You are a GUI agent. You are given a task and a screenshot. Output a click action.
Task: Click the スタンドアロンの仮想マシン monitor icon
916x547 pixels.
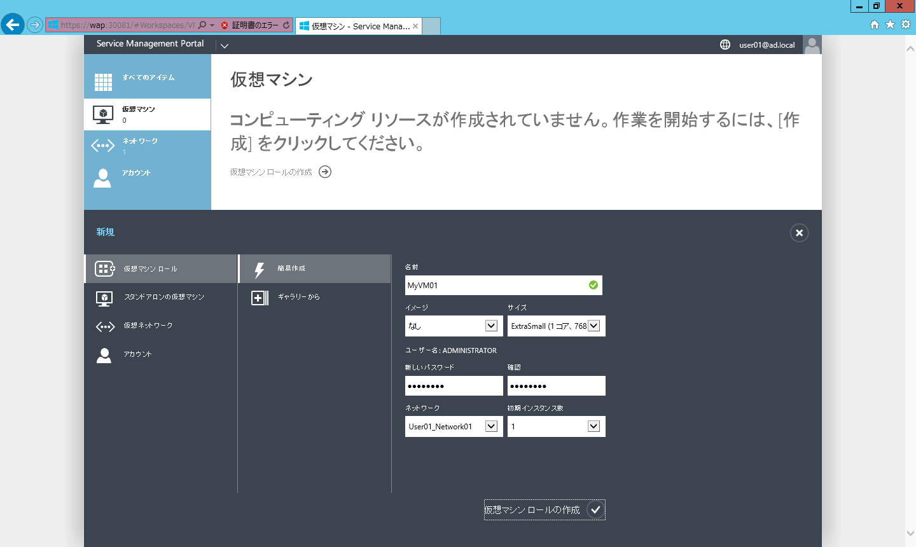point(104,298)
